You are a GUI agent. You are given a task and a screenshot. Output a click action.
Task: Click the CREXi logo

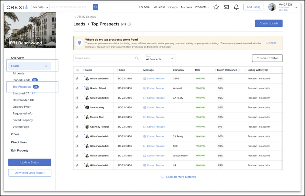pos(17,6)
